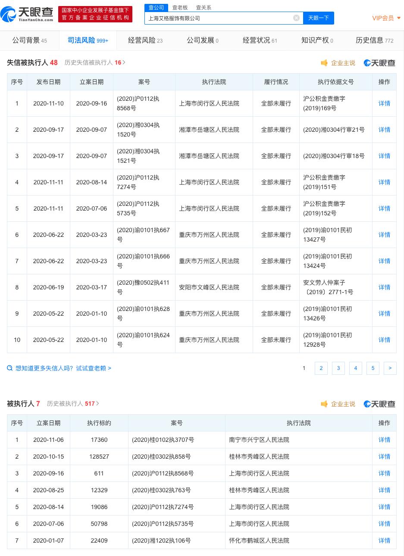Viewport: 404px width, 556px height.
Task: Click TianYanCha watermark logo above first table
Action: coord(379,63)
